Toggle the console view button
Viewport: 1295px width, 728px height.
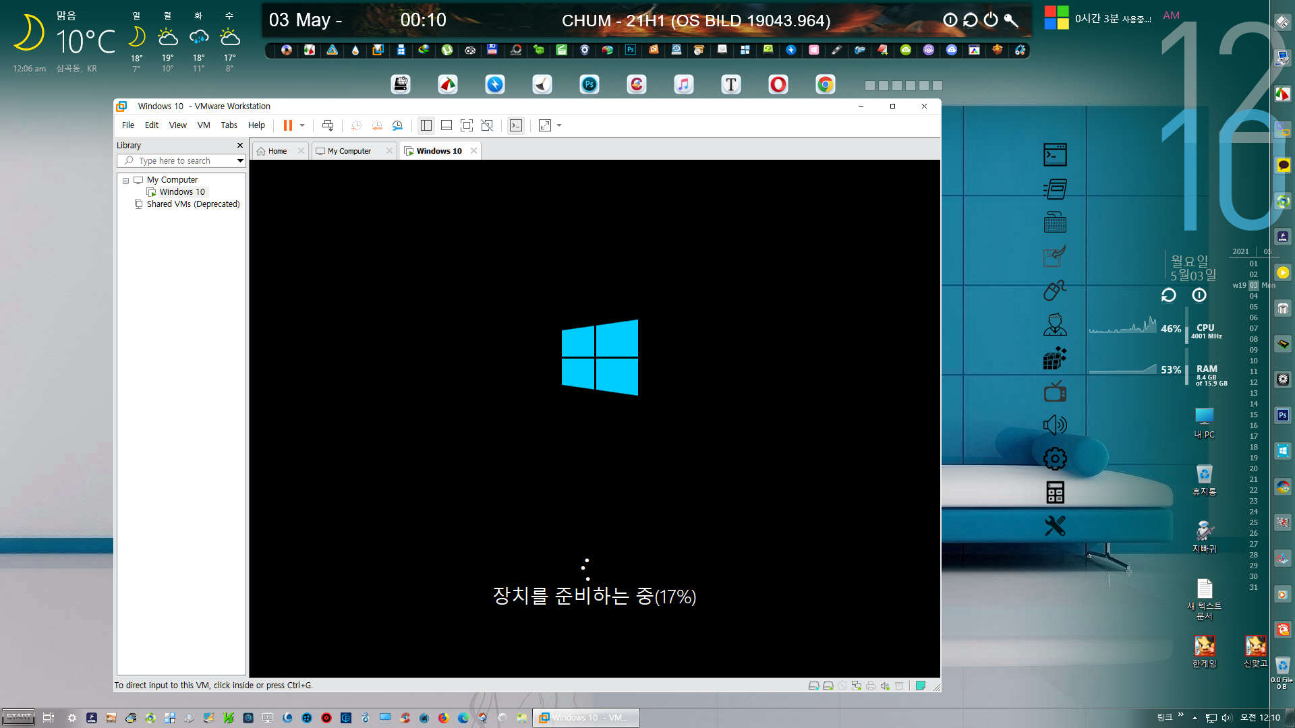click(x=516, y=125)
